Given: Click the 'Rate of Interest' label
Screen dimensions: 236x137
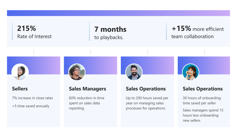Looking at the screenshot, I should (34, 37).
